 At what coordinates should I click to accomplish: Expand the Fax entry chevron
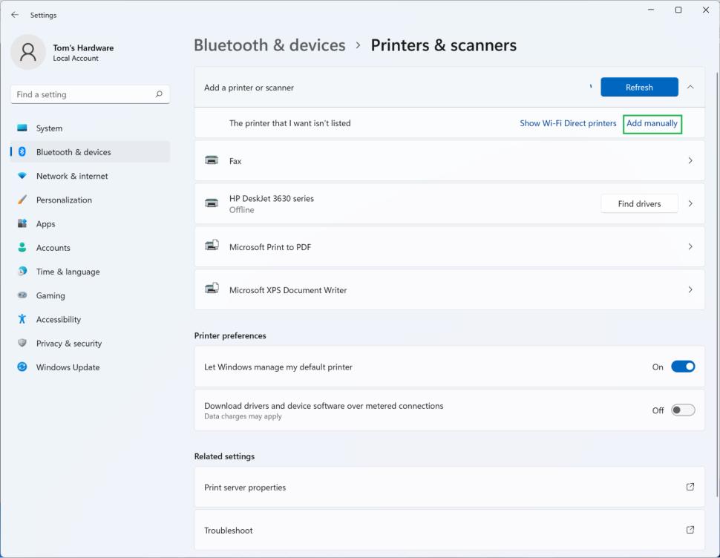pos(690,160)
